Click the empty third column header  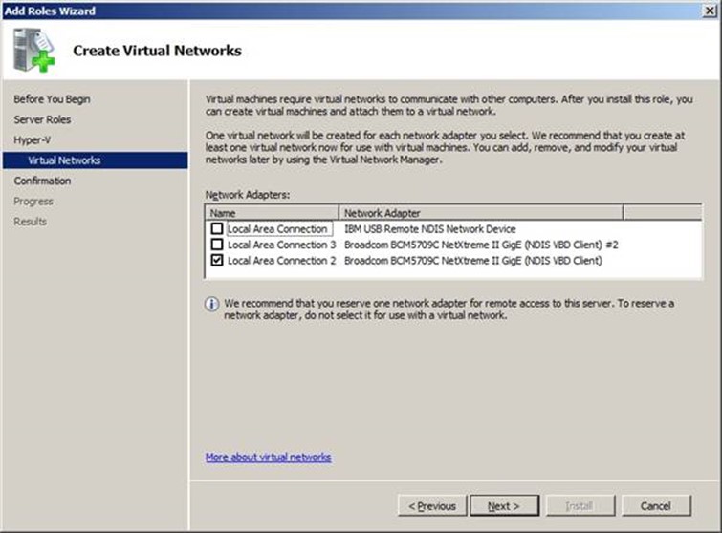663,213
